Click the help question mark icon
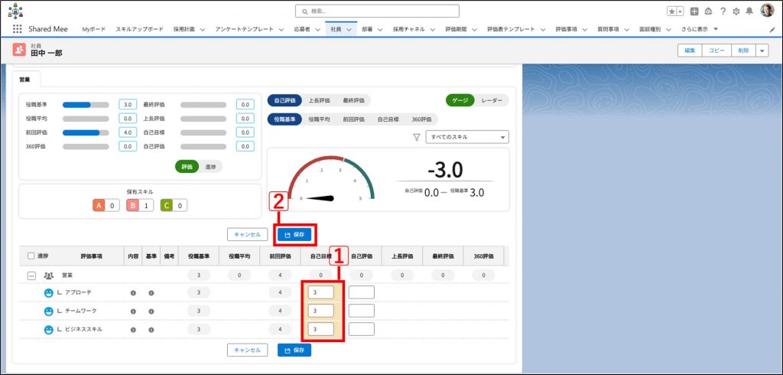783x375 pixels. click(x=723, y=11)
